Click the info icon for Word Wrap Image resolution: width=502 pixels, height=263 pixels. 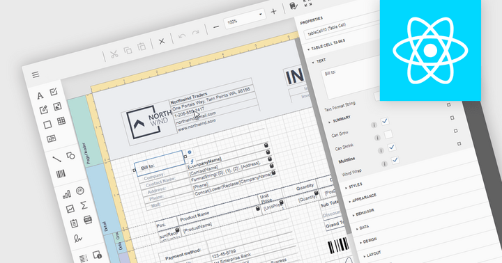click(x=384, y=164)
